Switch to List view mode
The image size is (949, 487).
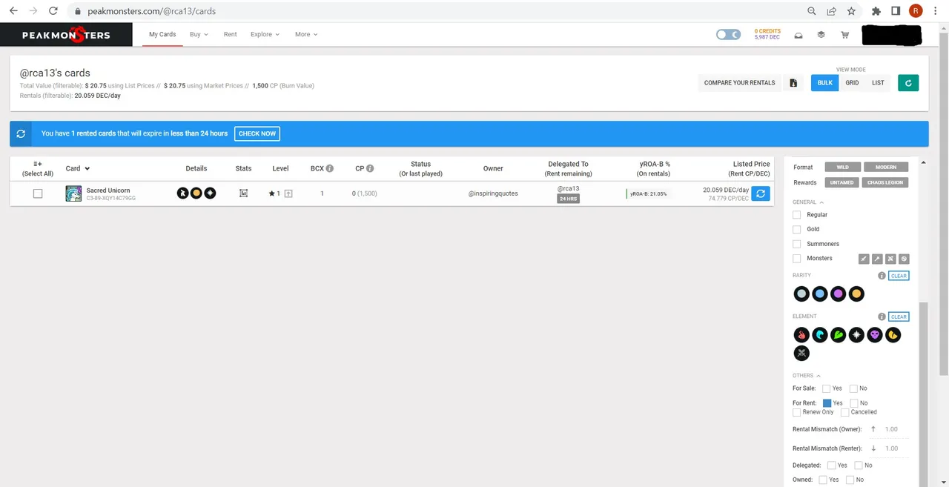click(x=878, y=83)
